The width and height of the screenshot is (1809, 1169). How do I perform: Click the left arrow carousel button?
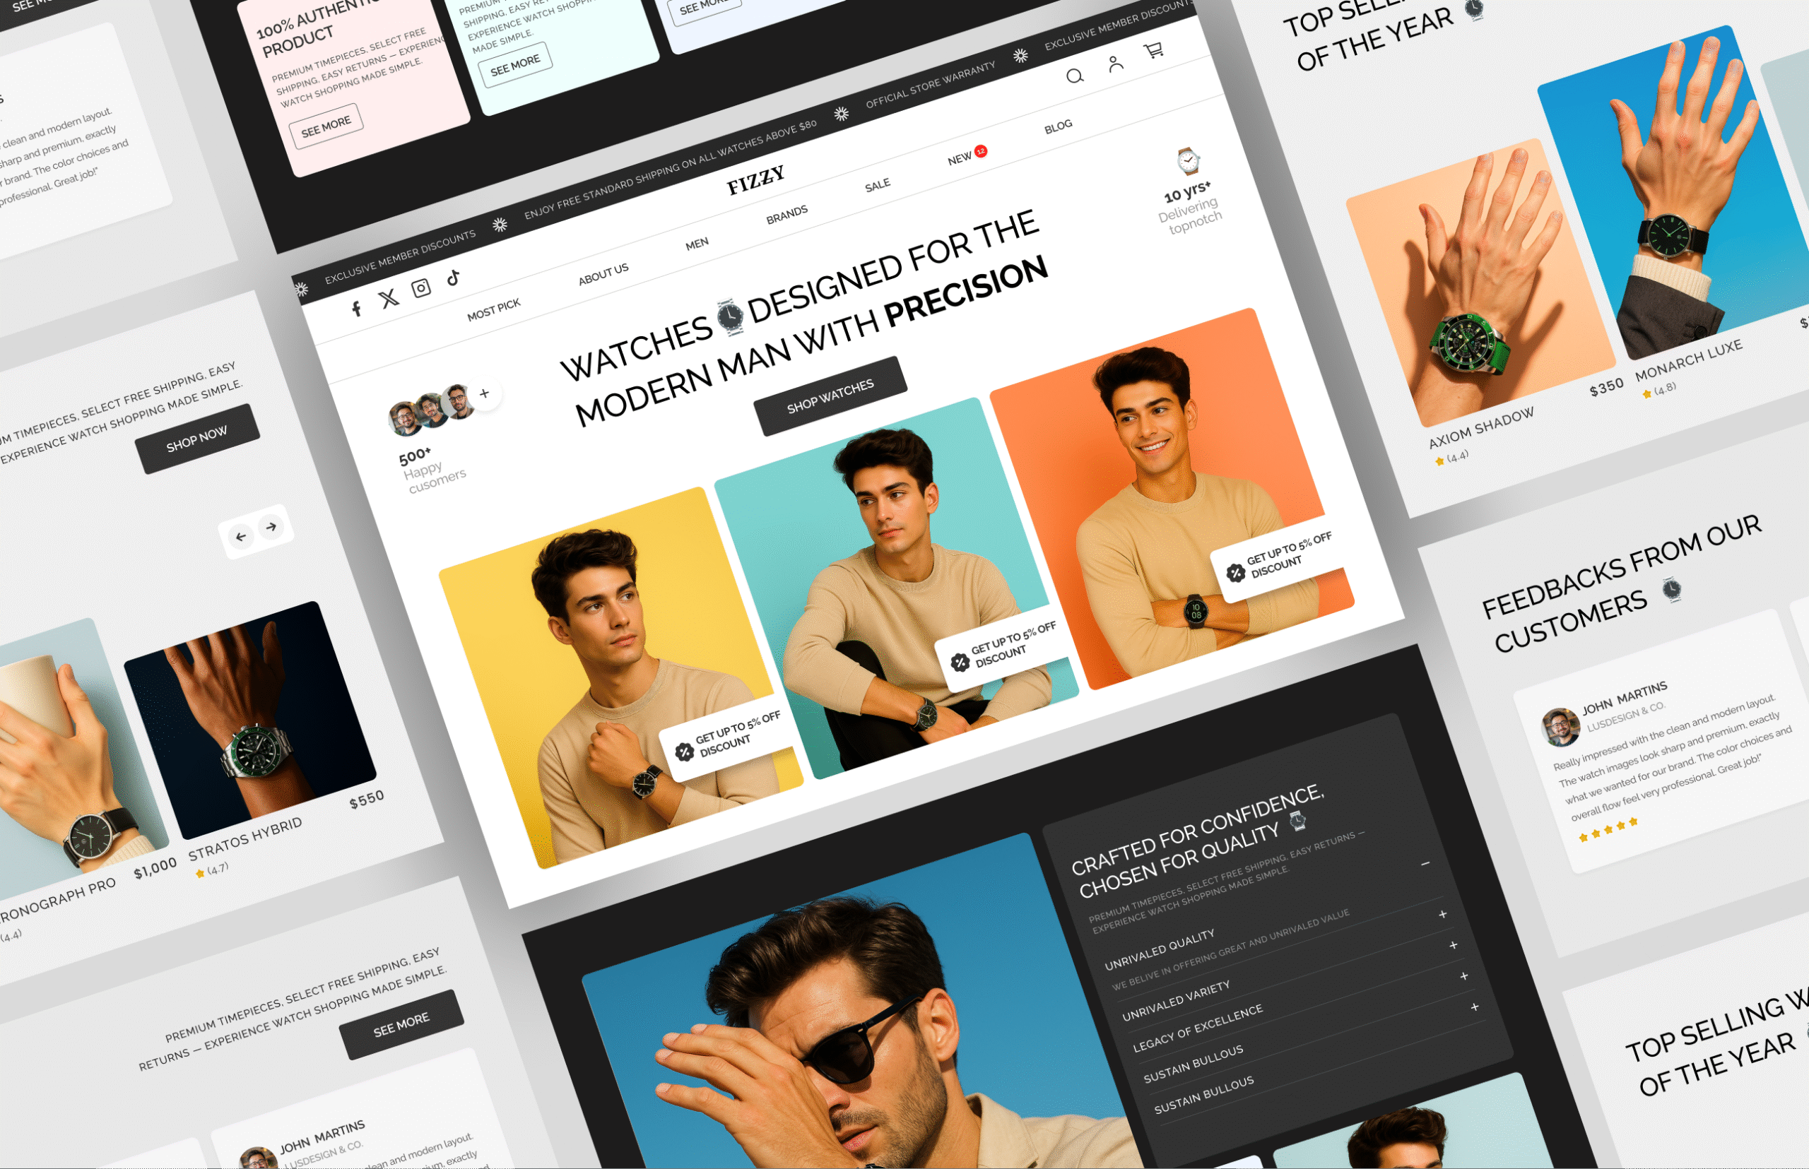click(241, 538)
